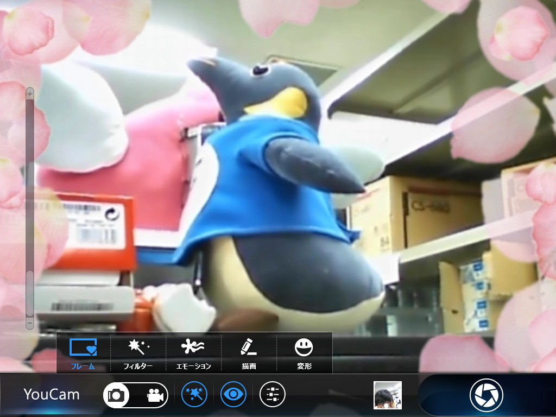
Task: Select the フレーム (Frame) effect tab
Action: point(83,353)
